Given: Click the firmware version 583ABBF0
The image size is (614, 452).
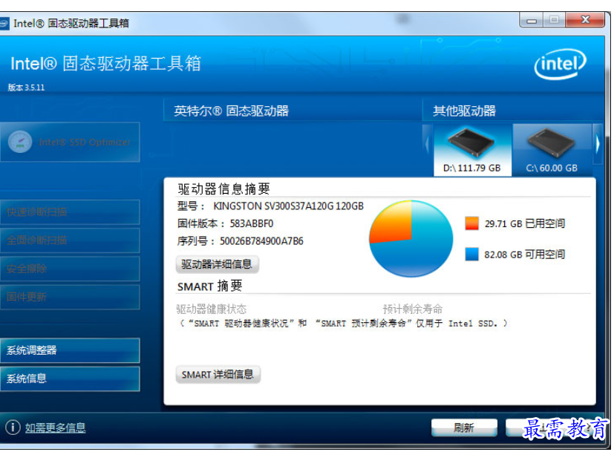Looking at the screenshot, I should 252,224.
